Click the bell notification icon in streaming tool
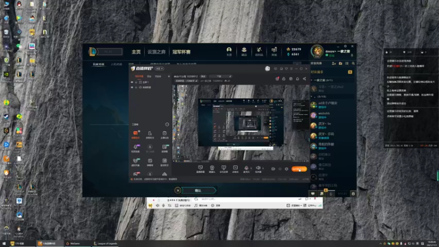Image resolution: width=439 pixels, height=247 pixels. click(x=297, y=78)
